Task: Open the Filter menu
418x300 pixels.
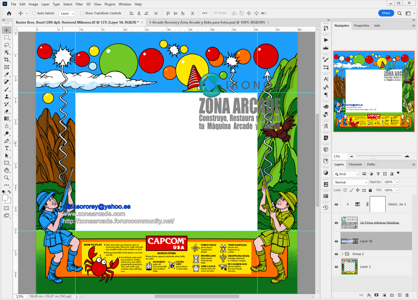Action: tap(79, 4)
